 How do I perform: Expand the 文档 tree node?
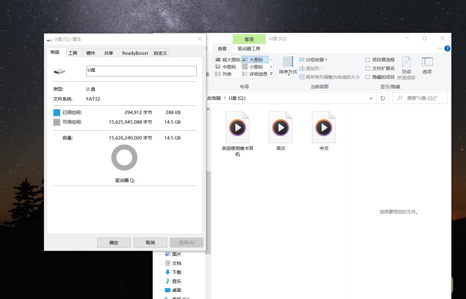point(160,263)
